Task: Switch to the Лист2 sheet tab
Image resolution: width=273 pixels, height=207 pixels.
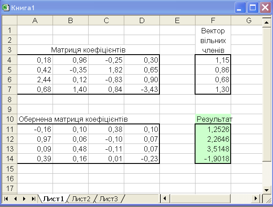Action: (x=81, y=199)
